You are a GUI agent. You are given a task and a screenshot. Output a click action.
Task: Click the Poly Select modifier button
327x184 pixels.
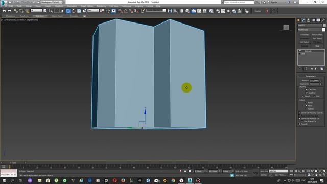point(317,39)
